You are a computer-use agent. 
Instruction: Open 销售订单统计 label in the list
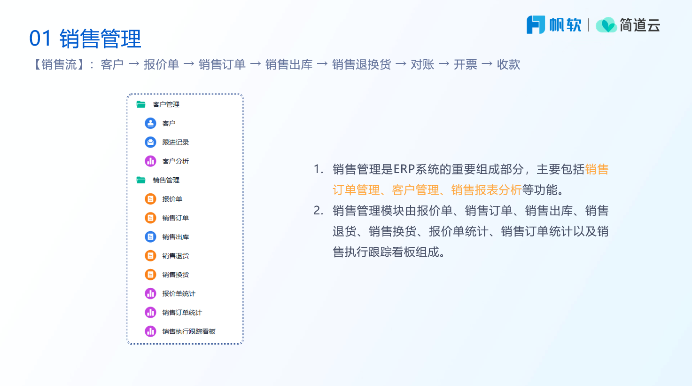pos(182,312)
